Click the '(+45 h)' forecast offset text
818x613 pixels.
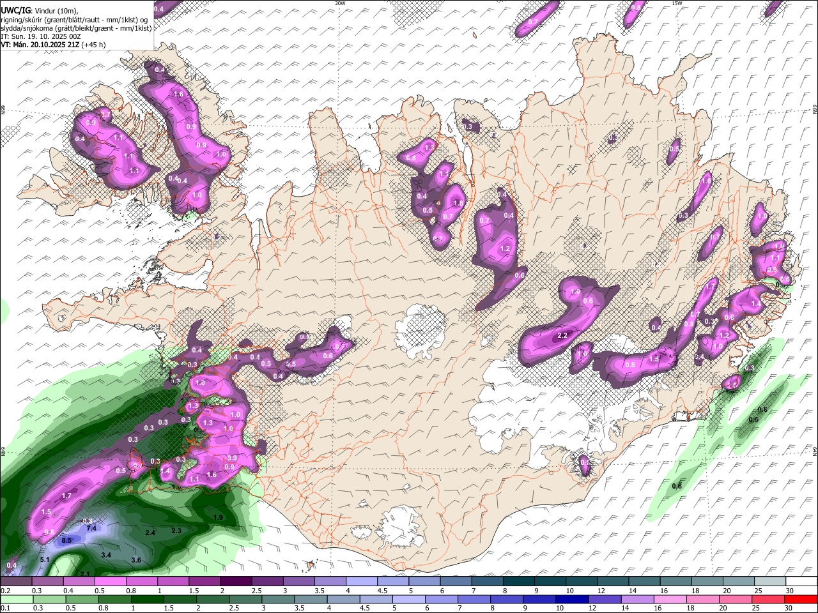point(93,45)
